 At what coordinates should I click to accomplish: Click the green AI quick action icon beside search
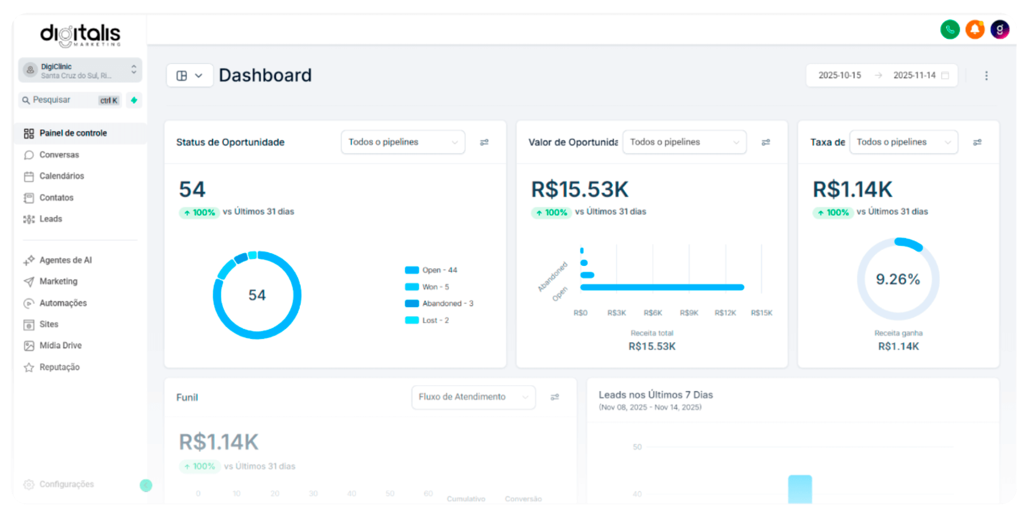tap(134, 100)
